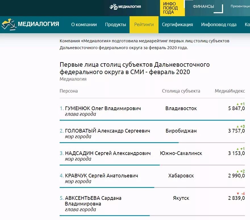The image size is (250, 220).
Task: Click the Головатый index progress bar
Action: pyautogui.click(x=152, y=143)
